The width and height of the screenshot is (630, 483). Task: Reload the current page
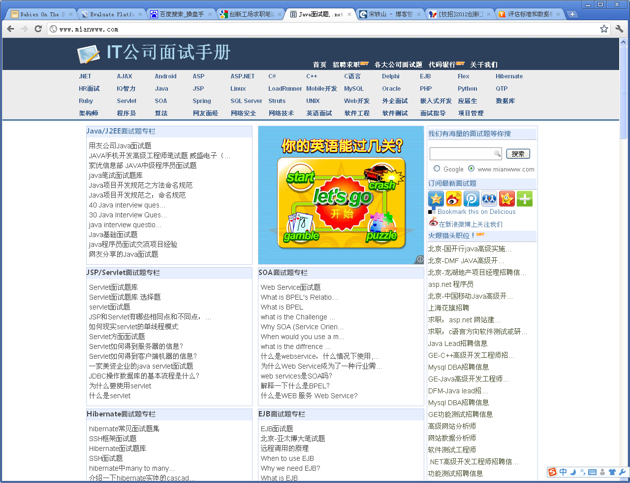pyautogui.click(x=38, y=29)
